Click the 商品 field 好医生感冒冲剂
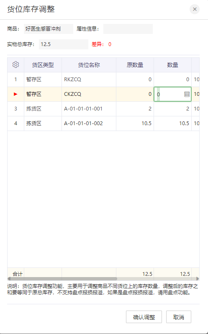The image size is (208, 334). pos(49,29)
